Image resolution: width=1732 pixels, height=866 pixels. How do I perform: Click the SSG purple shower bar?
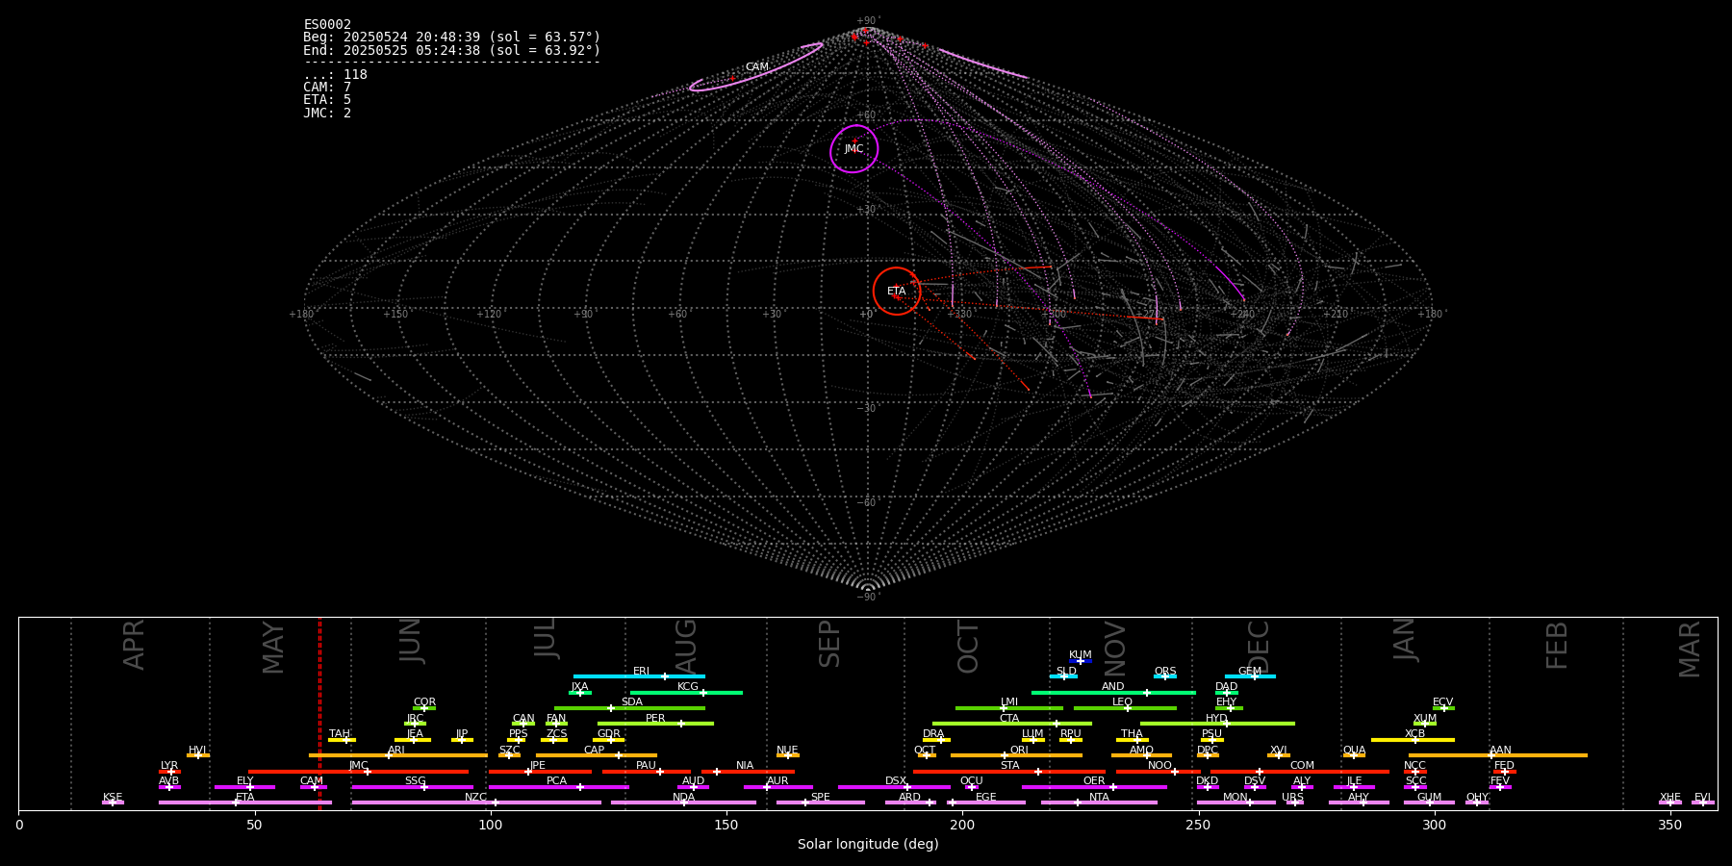click(x=413, y=787)
